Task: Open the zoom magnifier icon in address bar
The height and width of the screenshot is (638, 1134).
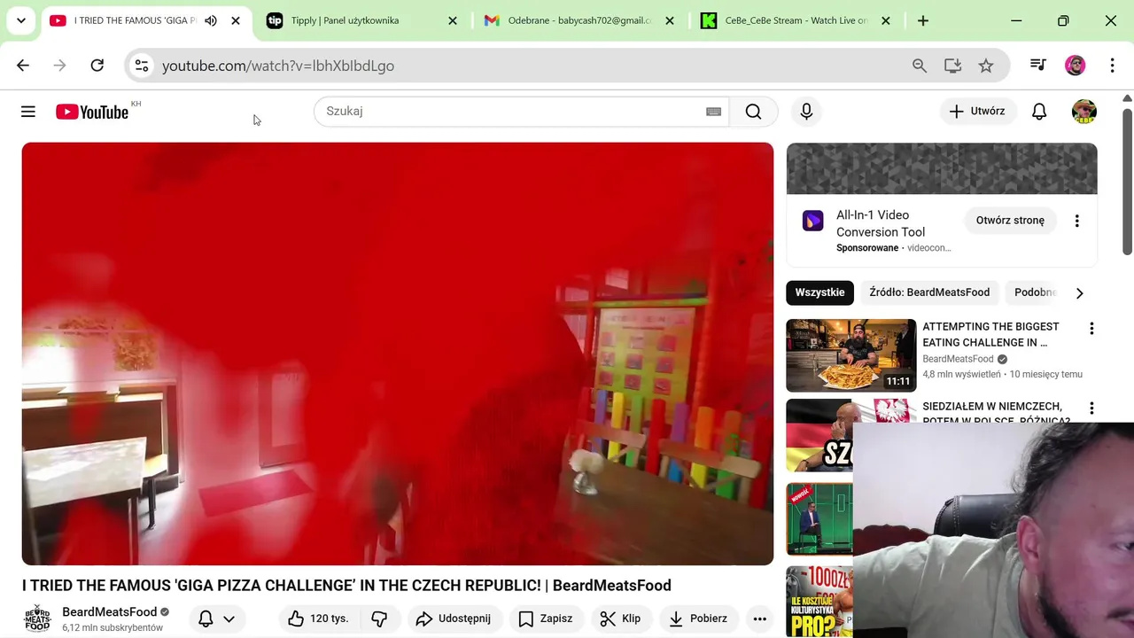Action: [920, 66]
